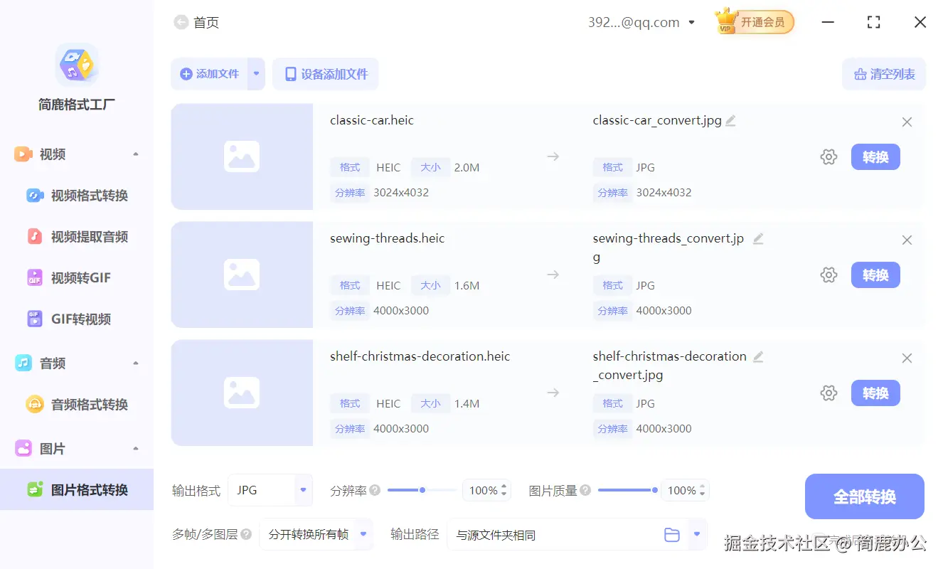Open settings gear for classic-car.heic
943x569 pixels.
coord(829,156)
